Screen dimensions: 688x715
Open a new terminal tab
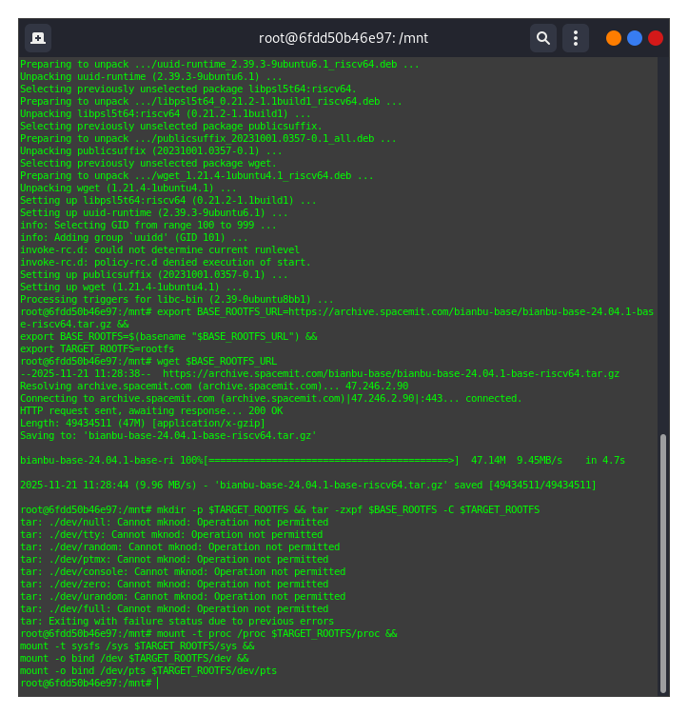(38, 38)
